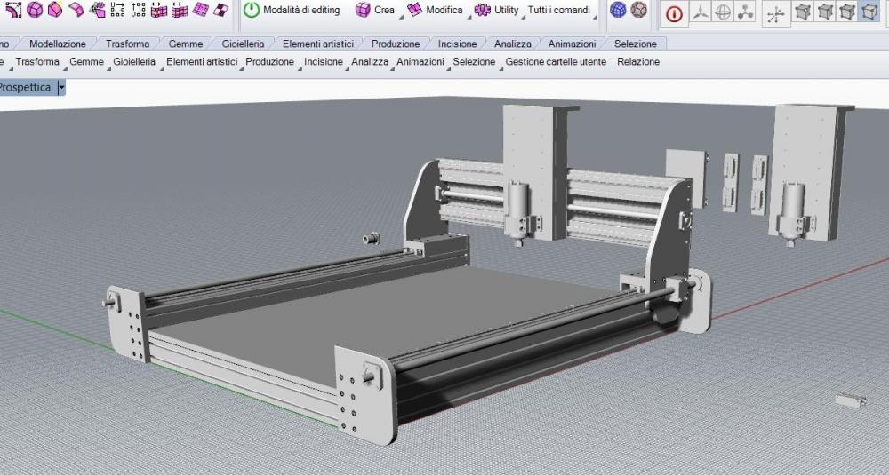The image size is (889, 475).
Task: Click the wireframe globe icon
Action: [x=723, y=13]
